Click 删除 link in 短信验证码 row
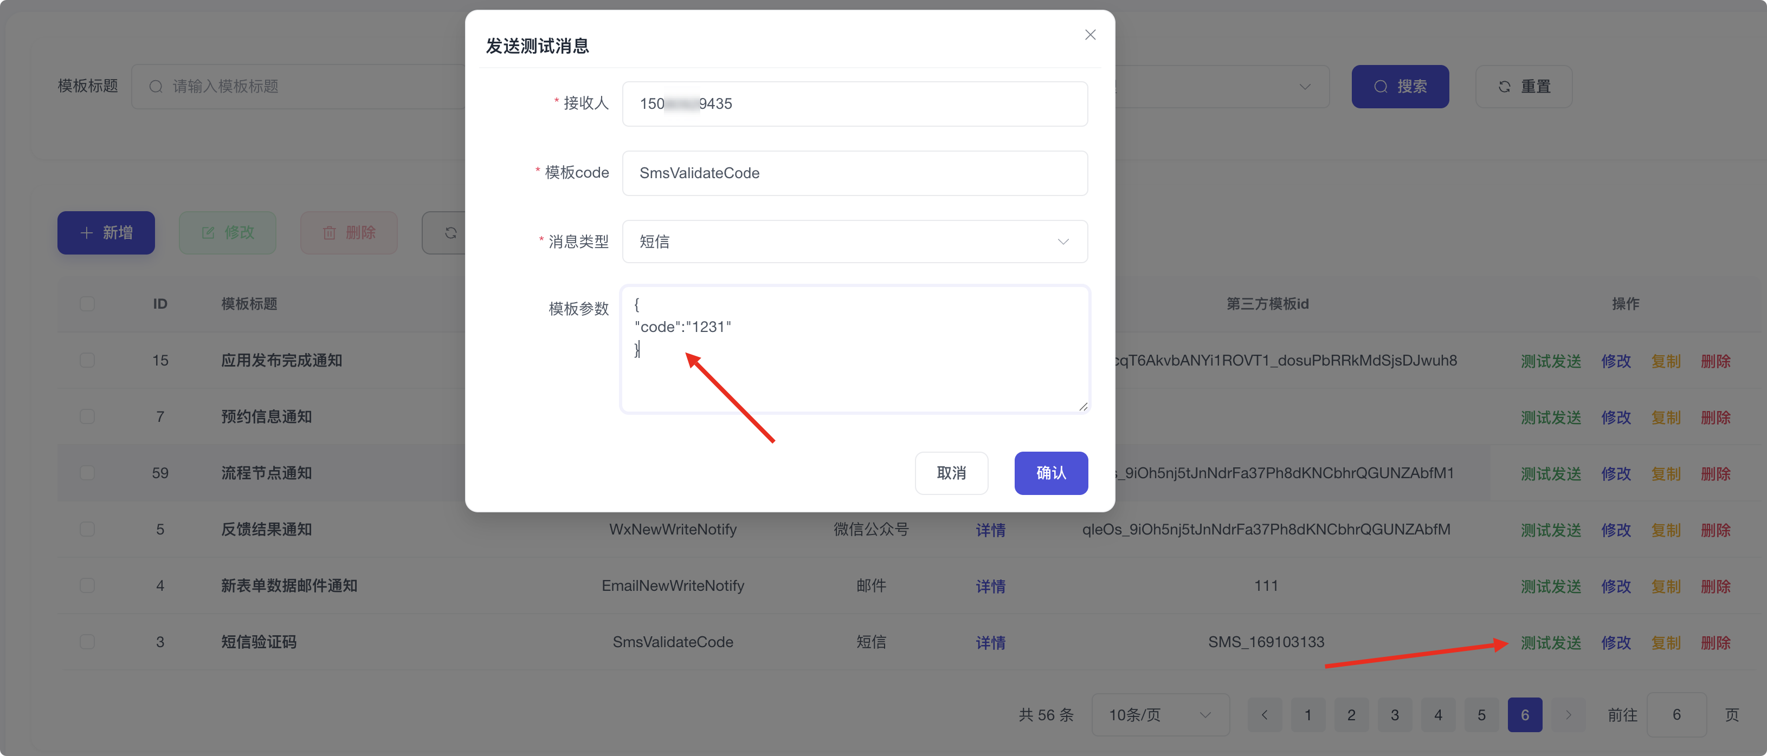Screen dimensions: 1767x756 (1716, 642)
